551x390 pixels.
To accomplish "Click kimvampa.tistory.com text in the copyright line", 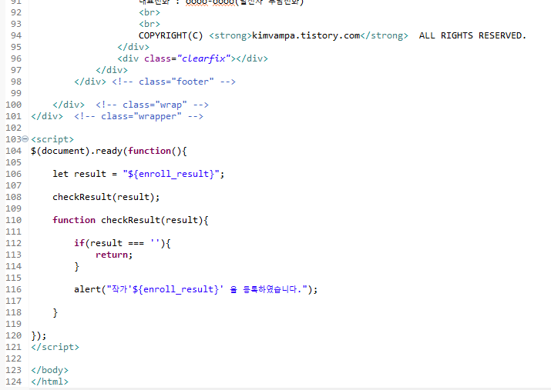I will 306,35.
